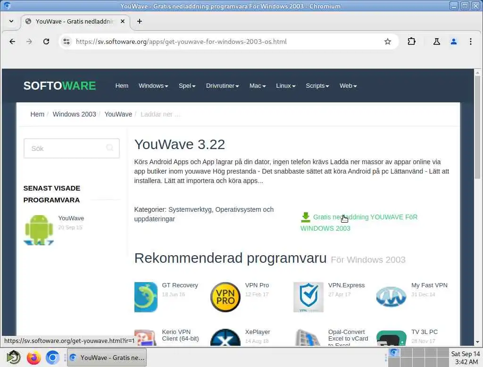Expand the Scripts dropdown menu
483x367 pixels.
coord(317,86)
